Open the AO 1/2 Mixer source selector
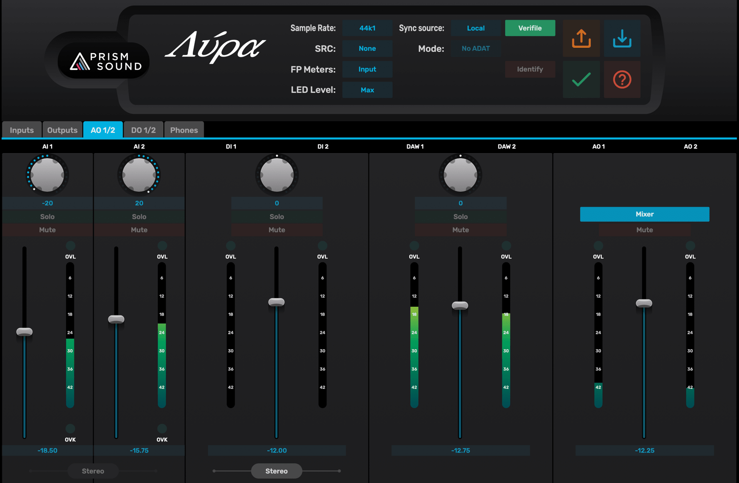 click(644, 214)
